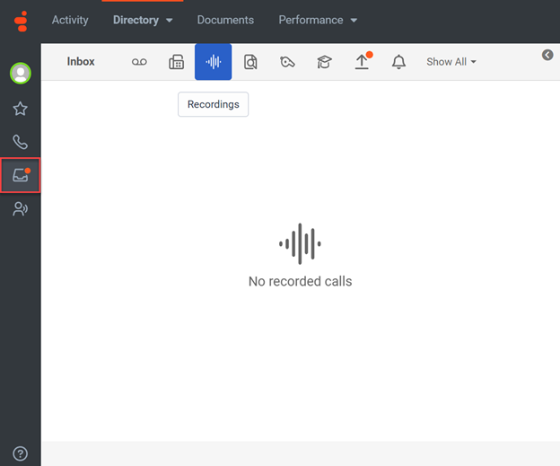This screenshot has height=466, width=560.
Task: Collapse the panel with the arrow button
Action: [547, 56]
